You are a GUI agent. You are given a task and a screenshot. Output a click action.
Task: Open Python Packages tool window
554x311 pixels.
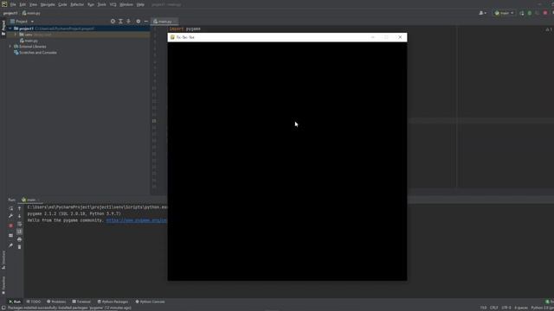(113, 301)
